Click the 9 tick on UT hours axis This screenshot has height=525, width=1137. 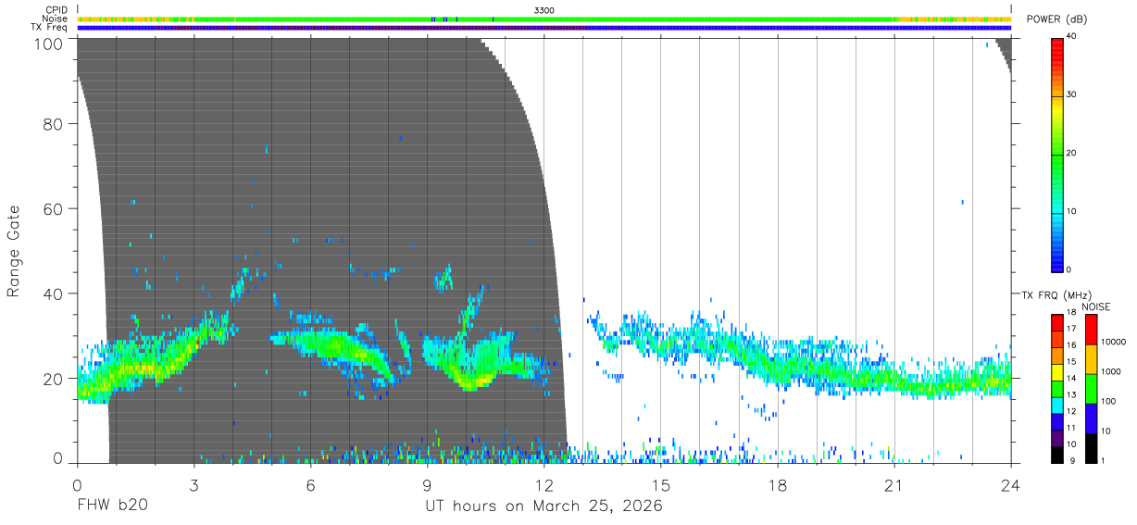[x=427, y=485]
